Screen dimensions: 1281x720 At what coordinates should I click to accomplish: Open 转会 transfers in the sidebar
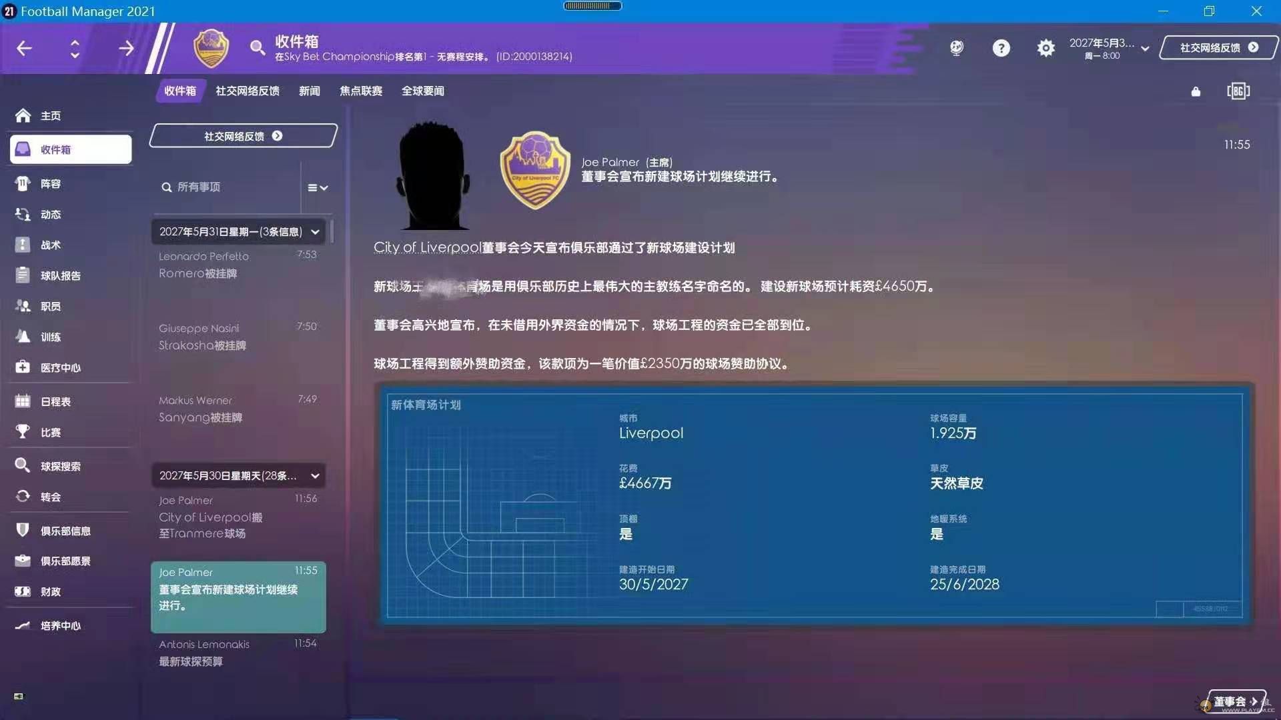[x=70, y=497]
